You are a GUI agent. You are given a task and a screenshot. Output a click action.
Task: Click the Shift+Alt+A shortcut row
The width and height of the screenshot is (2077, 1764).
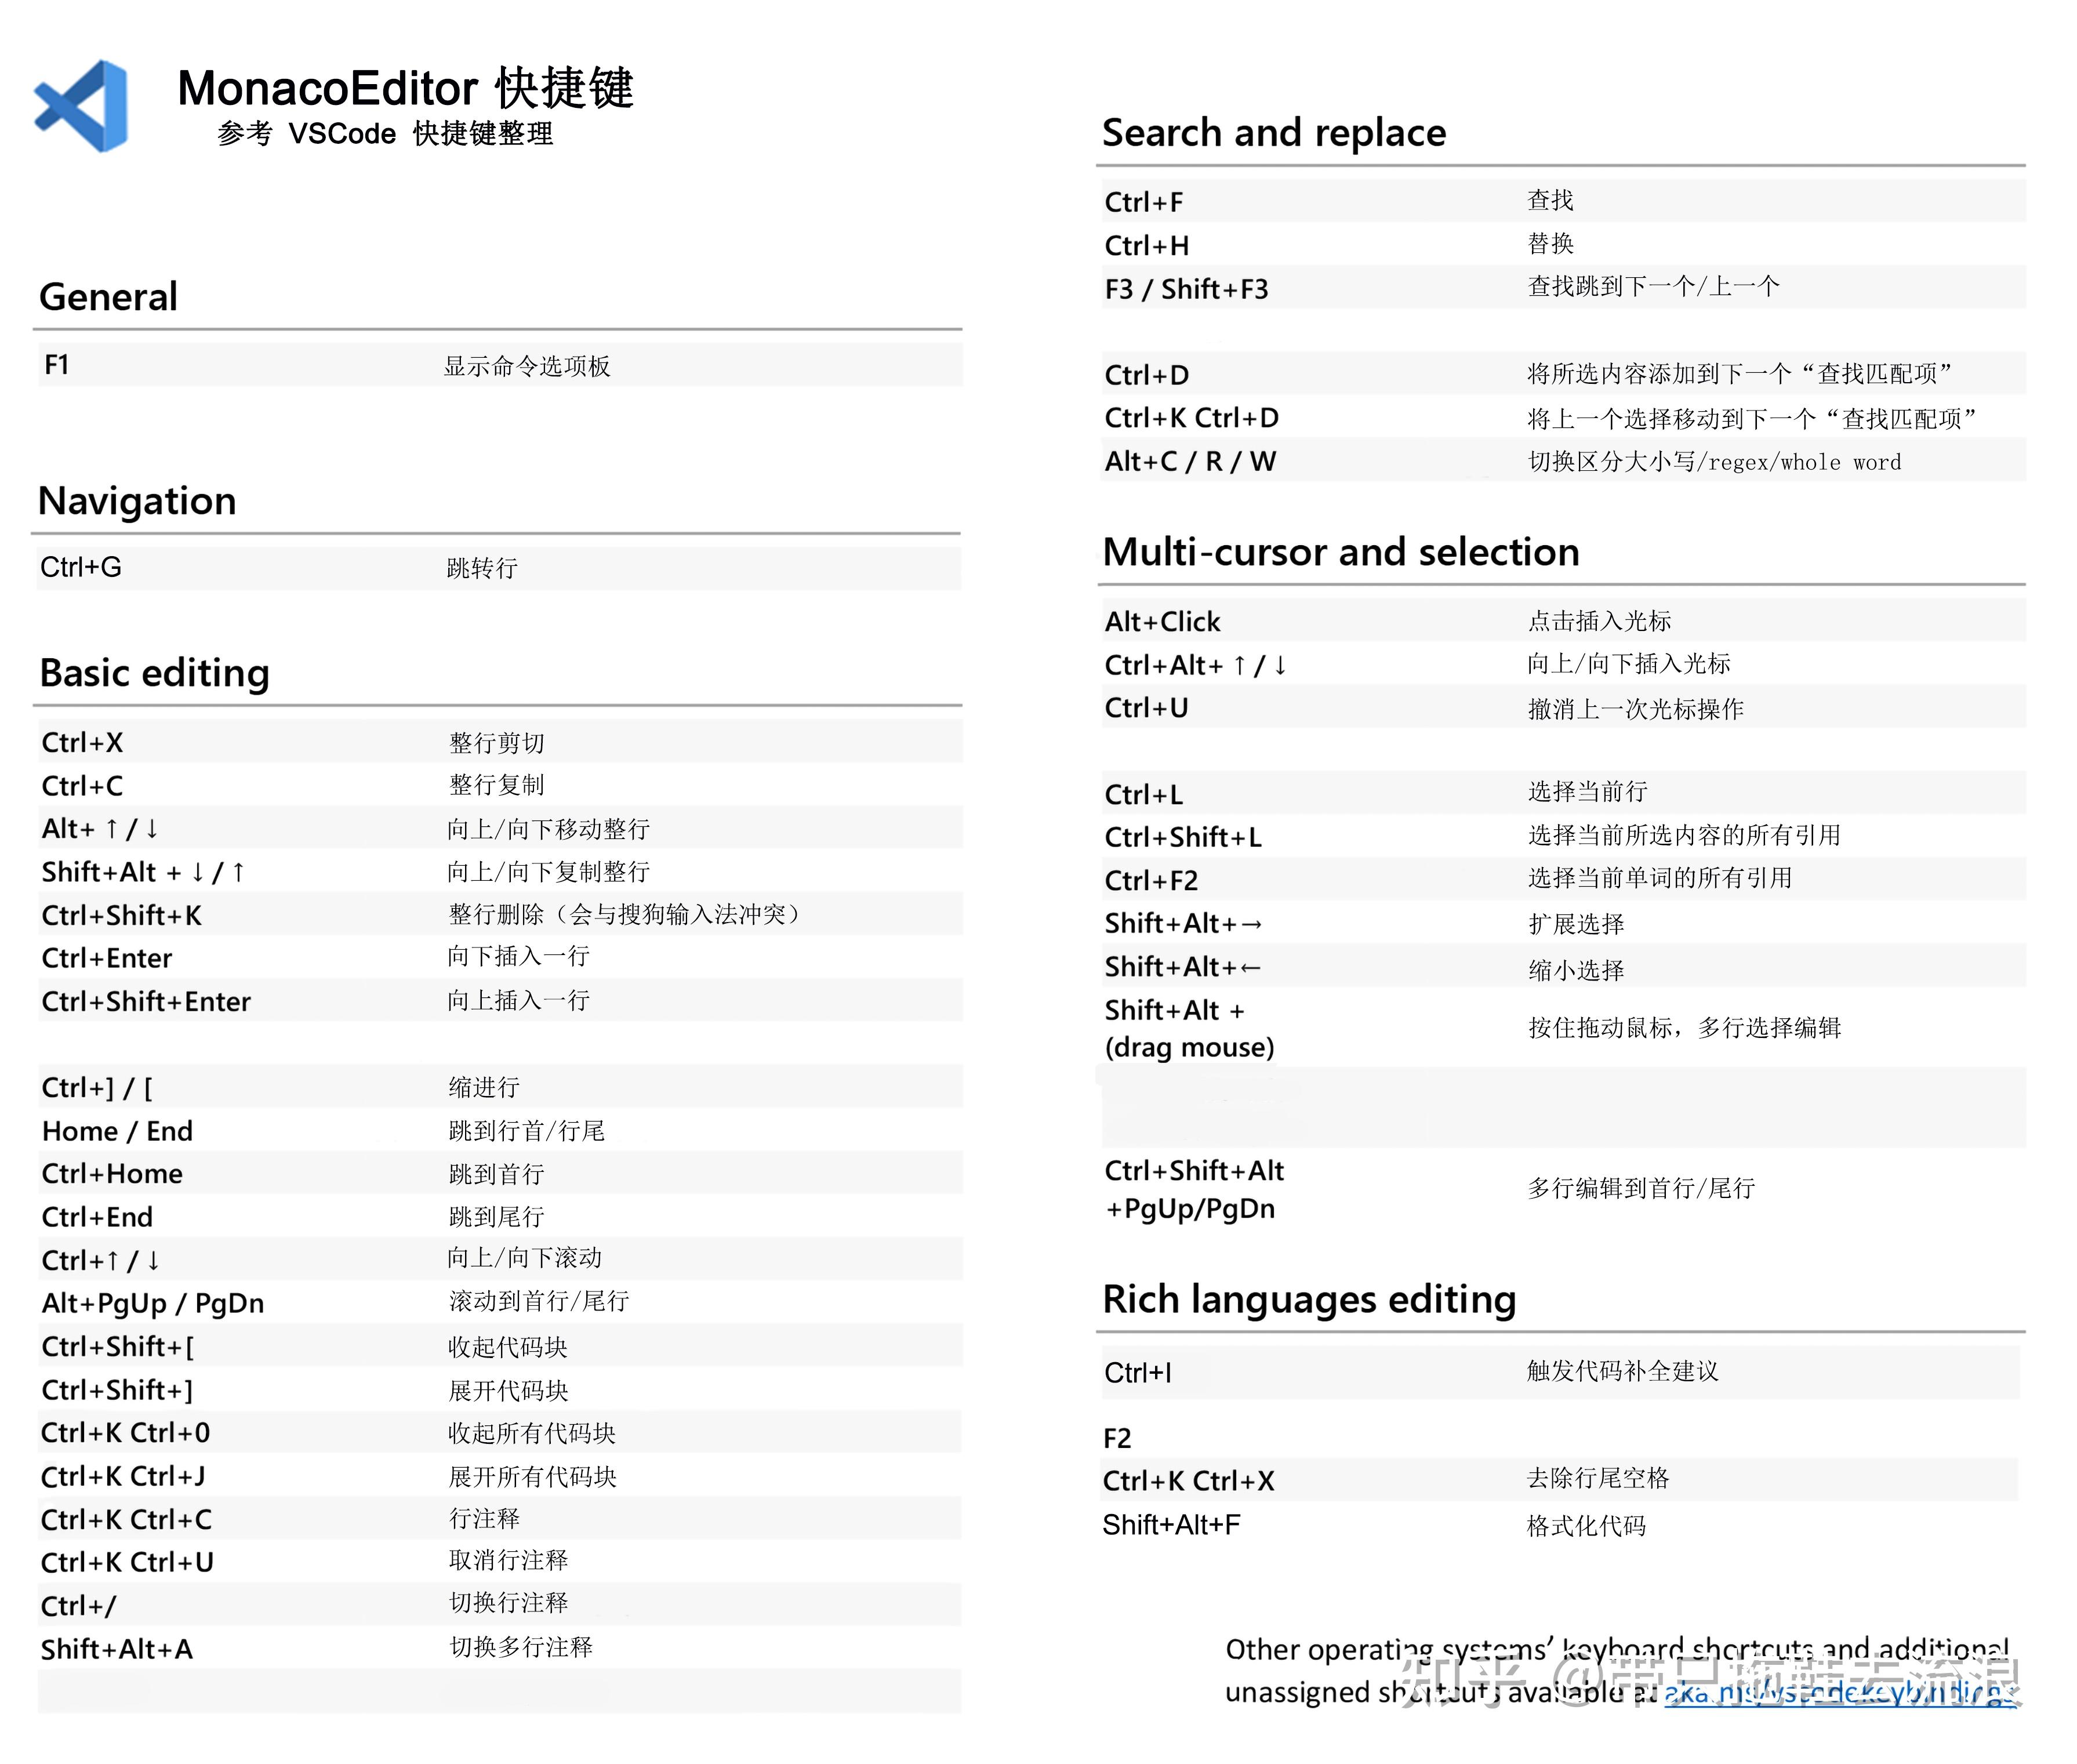coord(116,1649)
